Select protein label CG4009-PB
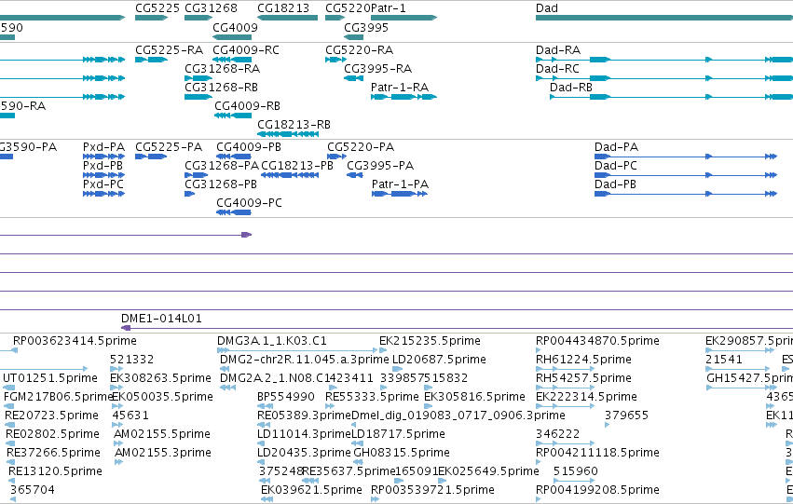 click(x=249, y=147)
